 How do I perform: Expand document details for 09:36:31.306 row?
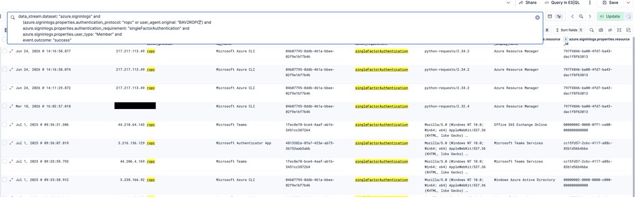pyautogui.click(x=12, y=124)
